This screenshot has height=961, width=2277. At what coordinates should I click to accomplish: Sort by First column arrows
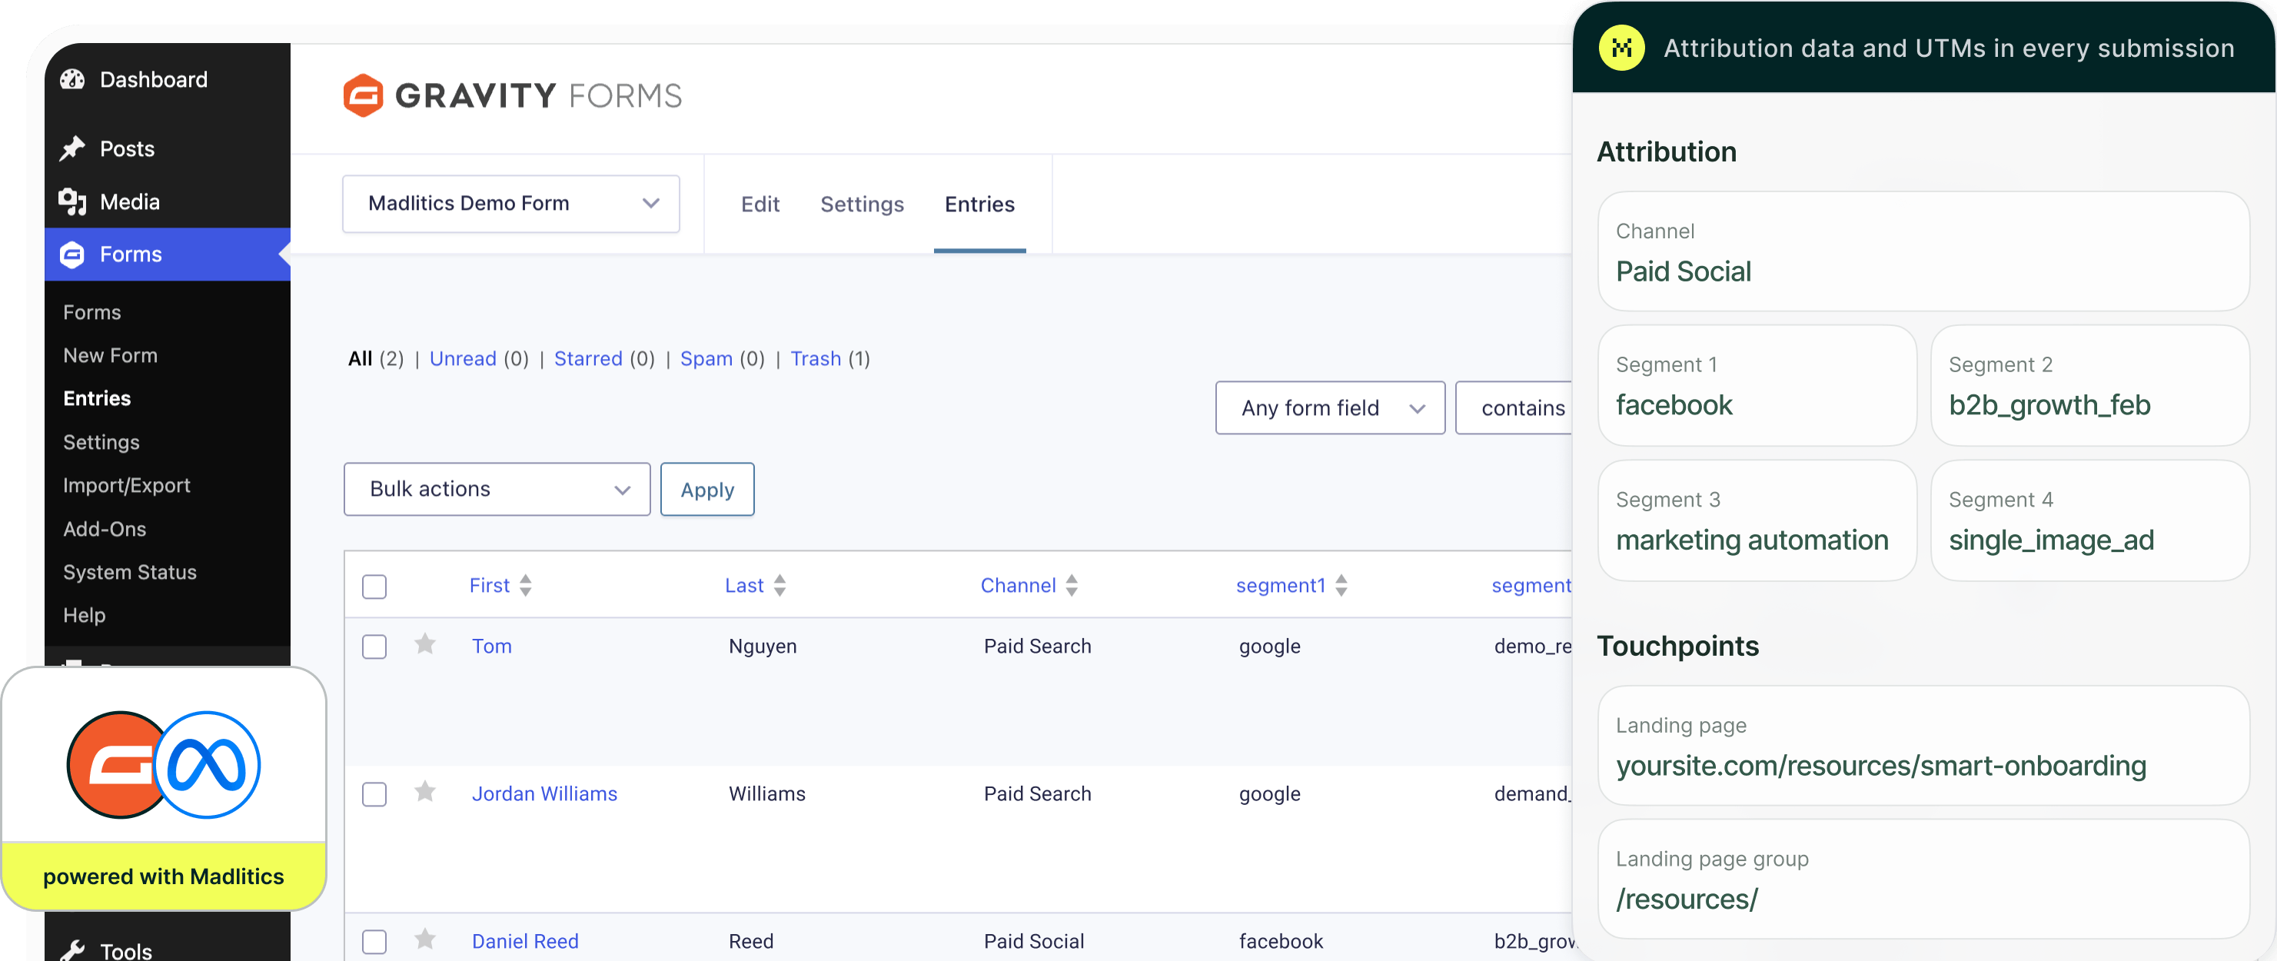[x=526, y=585]
